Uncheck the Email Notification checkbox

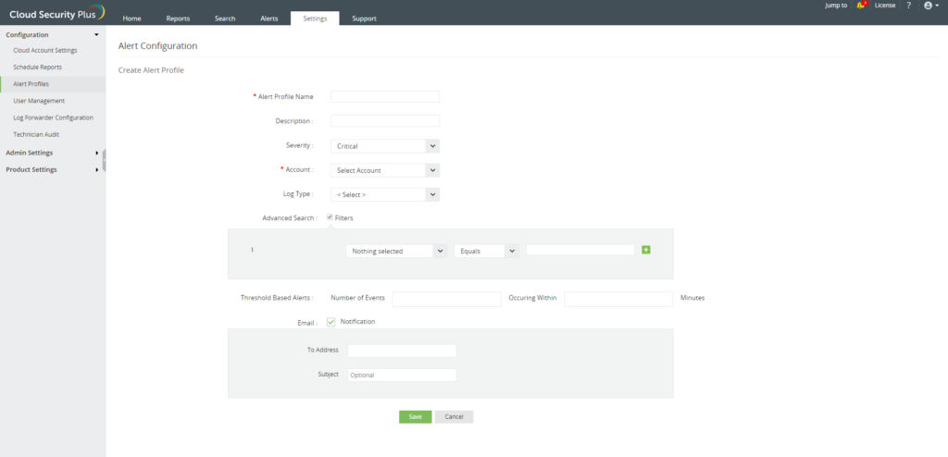pyautogui.click(x=331, y=322)
